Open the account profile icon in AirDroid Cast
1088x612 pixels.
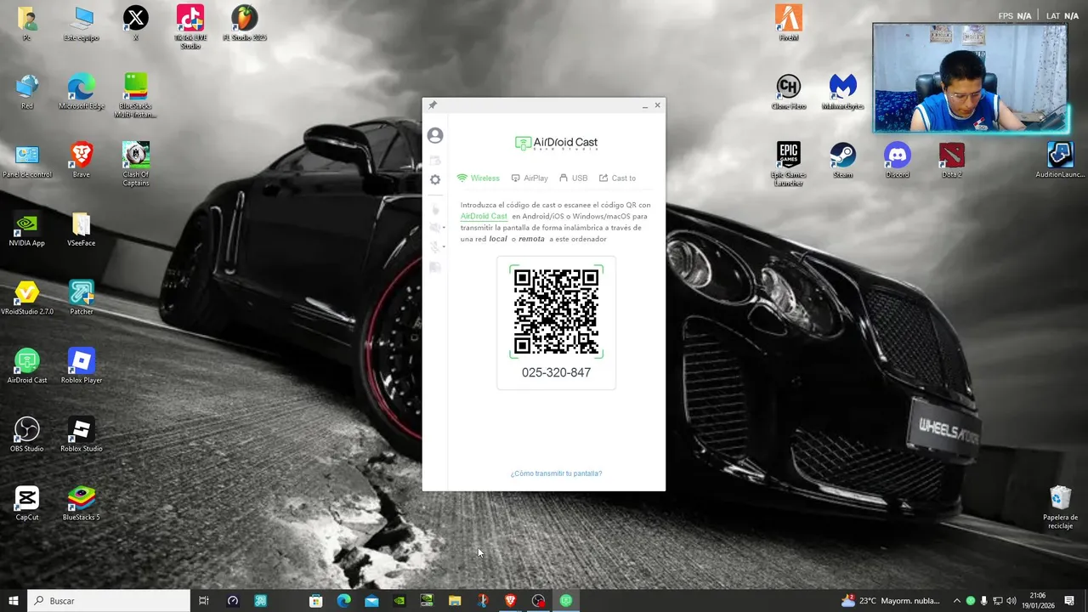click(x=435, y=136)
